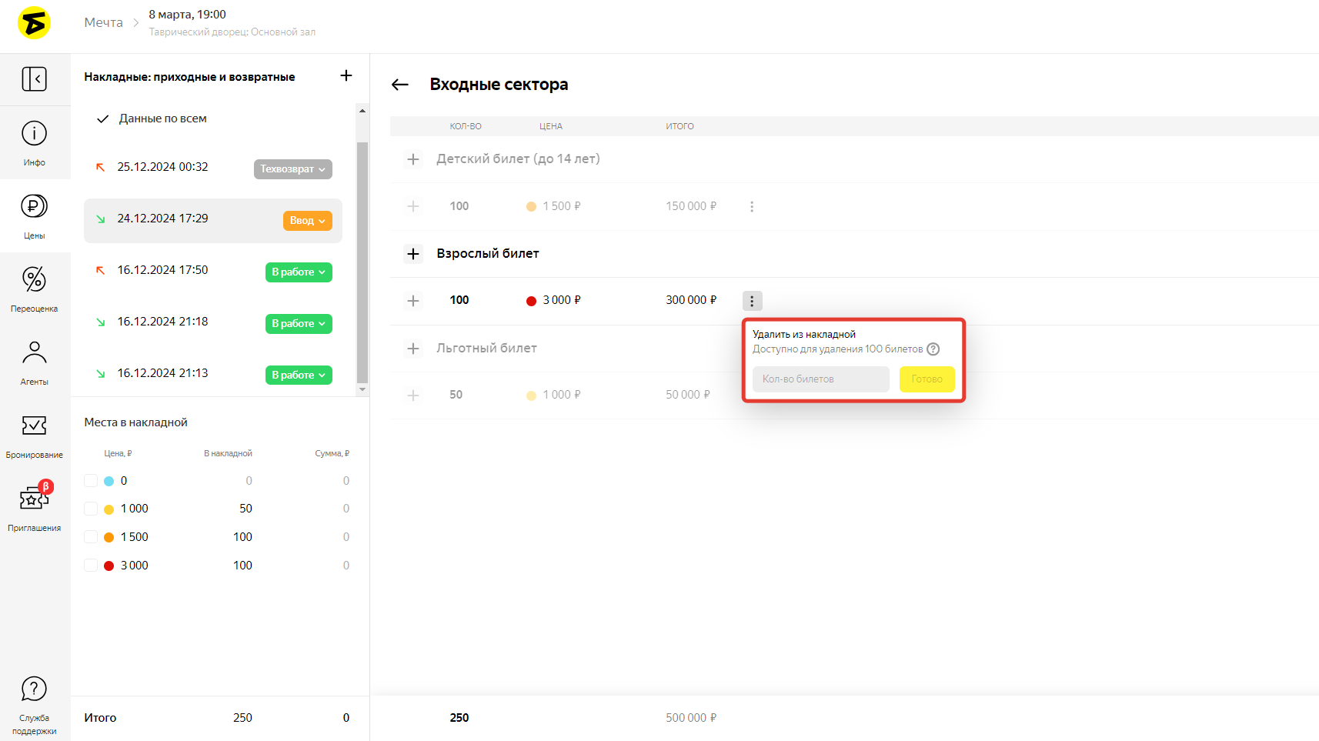
Task: Open the Приглашения section
Action: point(34,508)
